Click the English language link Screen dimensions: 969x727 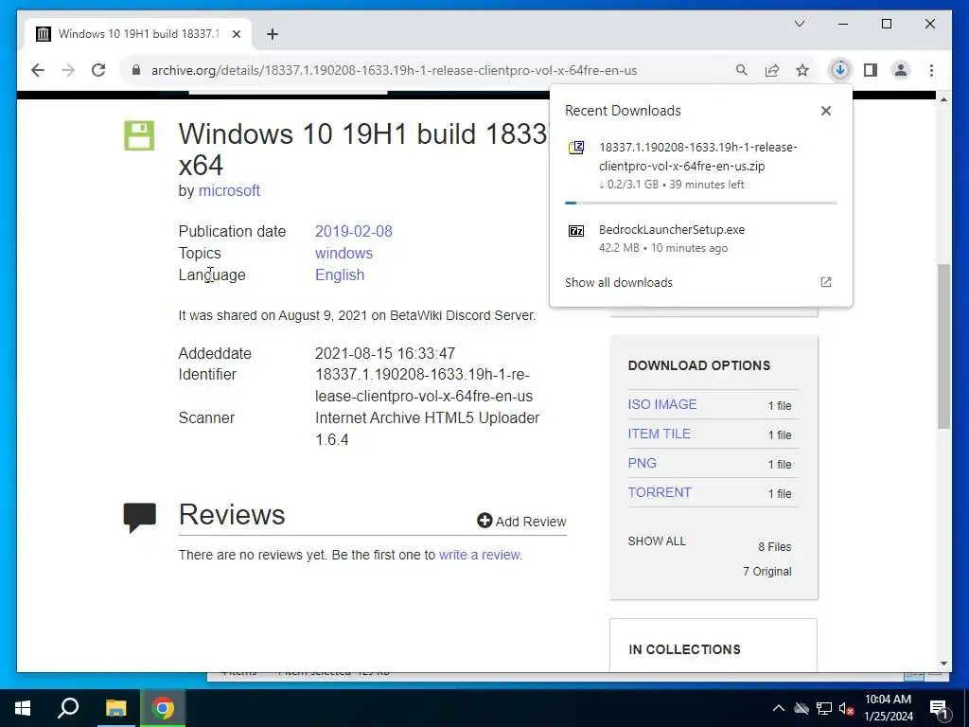(340, 275)
